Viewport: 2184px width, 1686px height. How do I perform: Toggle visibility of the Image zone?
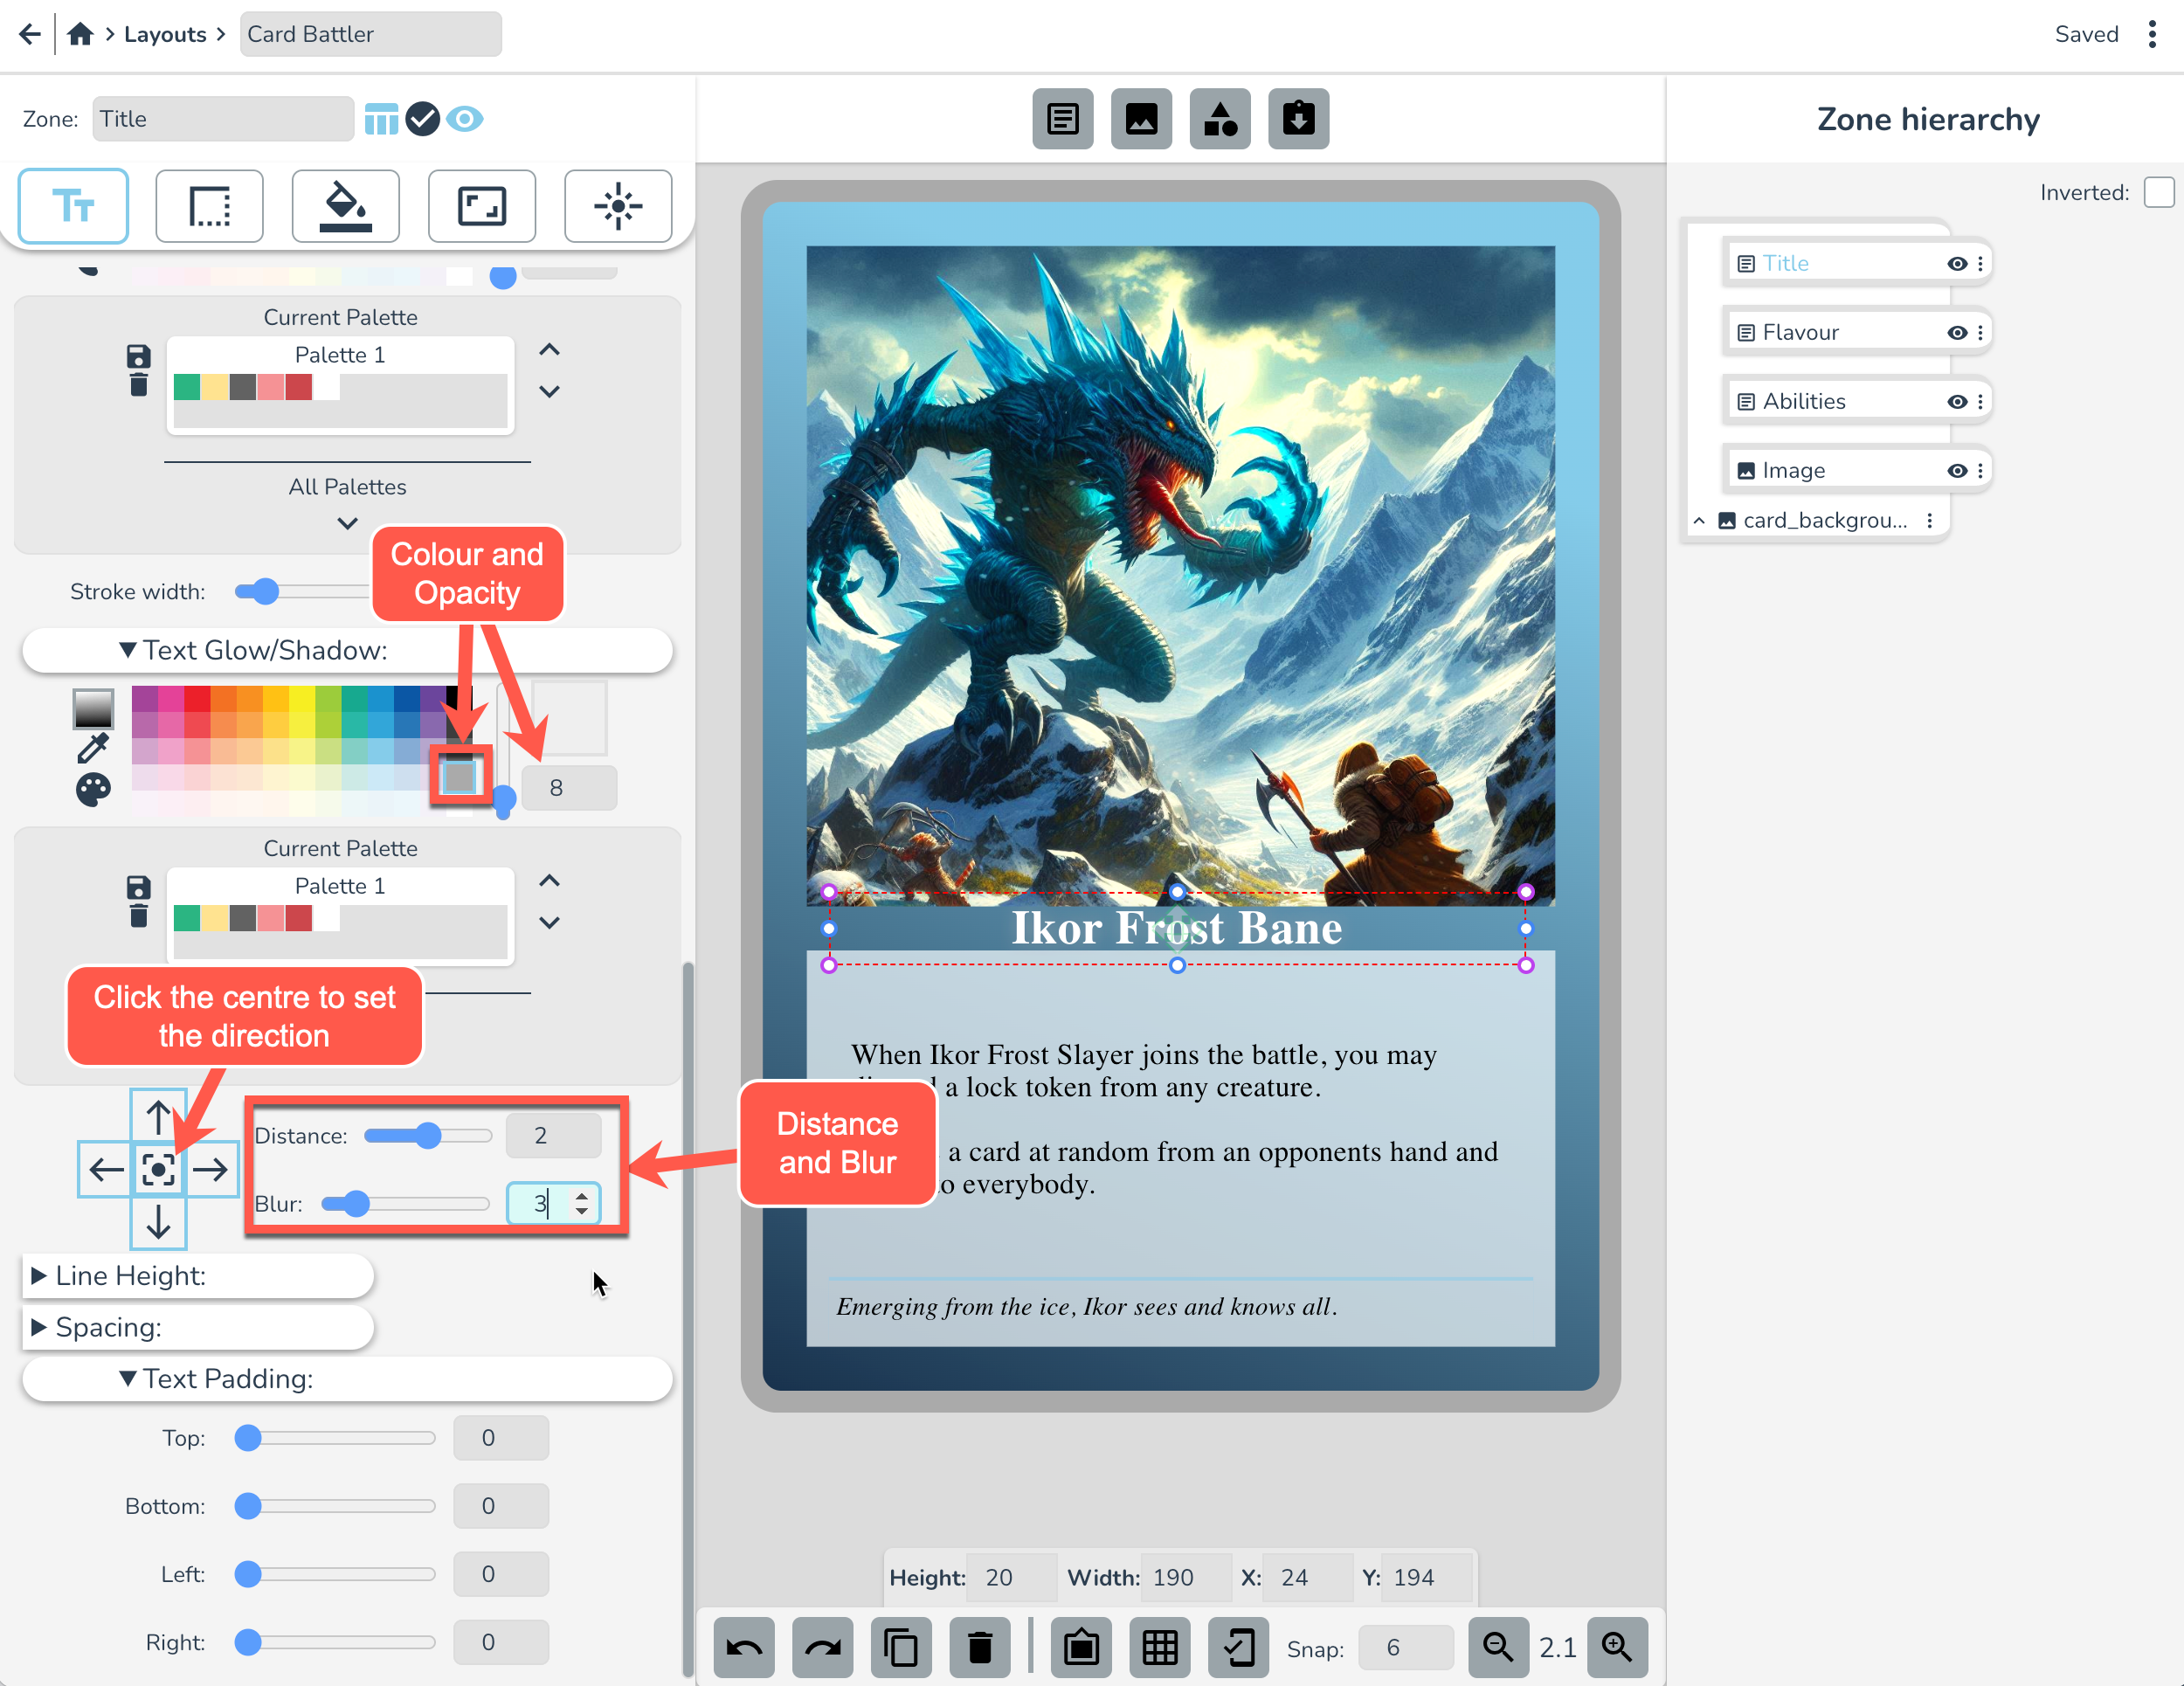click(x=1956, y=471)
